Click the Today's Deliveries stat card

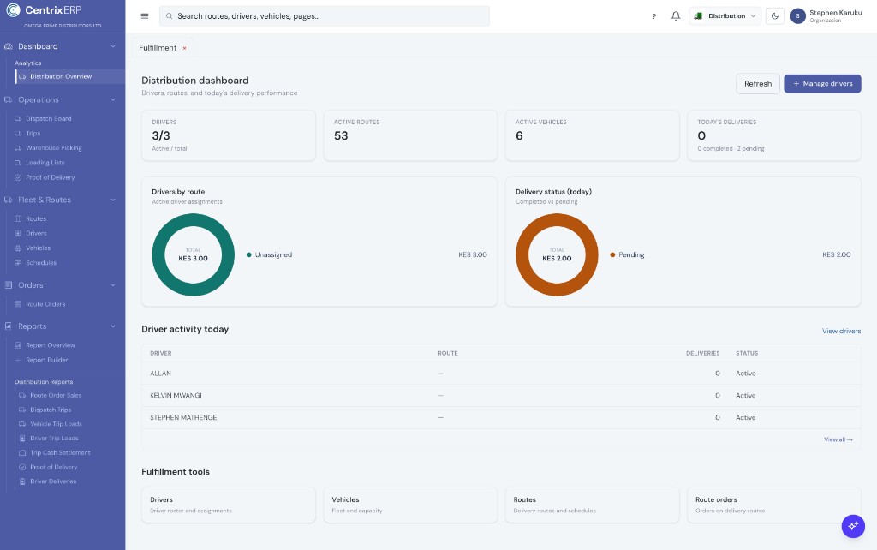[x=773, y=135]
